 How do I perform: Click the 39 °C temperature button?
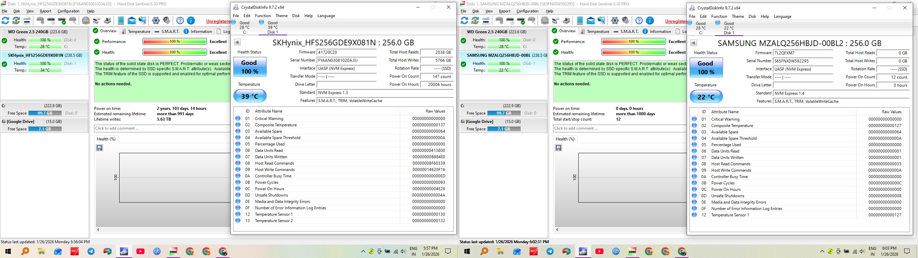[x=250, y=96]
